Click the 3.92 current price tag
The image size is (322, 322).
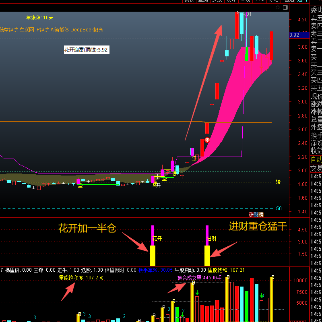299,35
